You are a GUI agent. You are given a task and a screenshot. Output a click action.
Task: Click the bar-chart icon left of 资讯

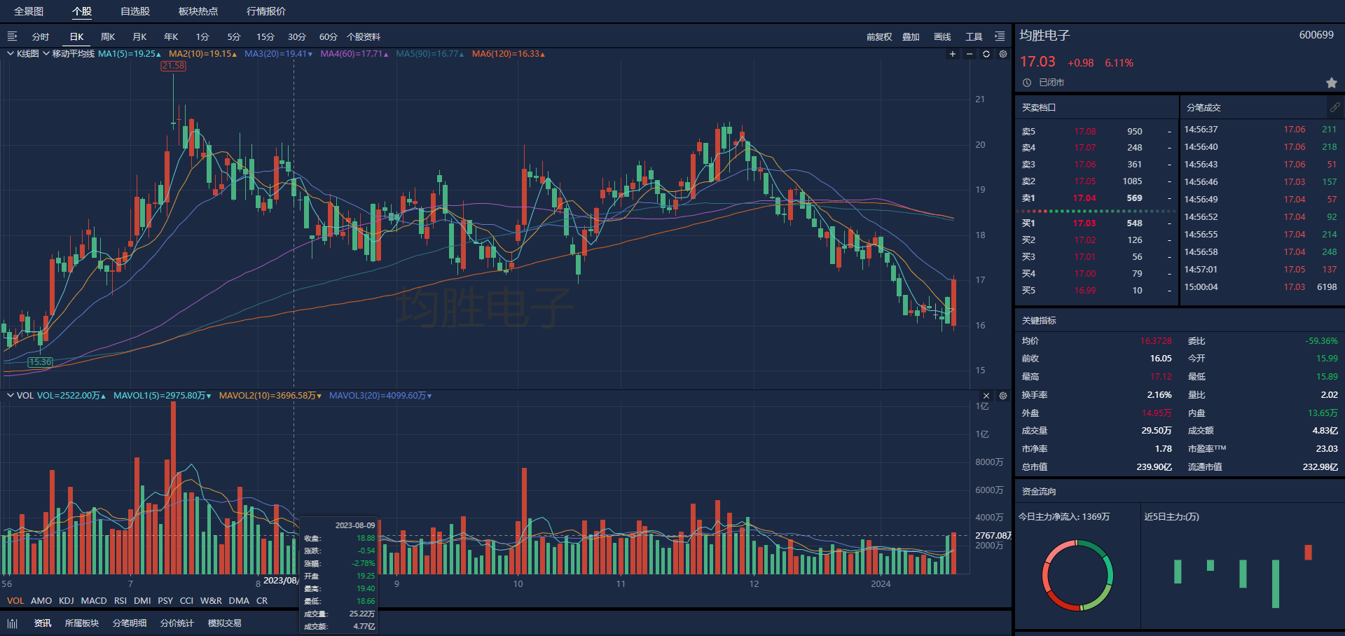pyautogui.click(x=13, y=623)
